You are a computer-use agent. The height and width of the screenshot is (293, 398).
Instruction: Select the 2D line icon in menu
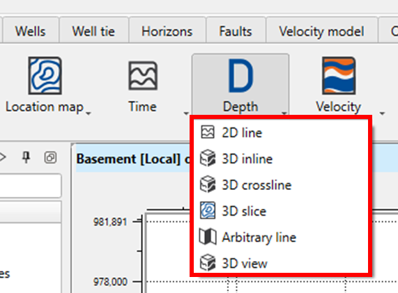[x=208, y=132]
